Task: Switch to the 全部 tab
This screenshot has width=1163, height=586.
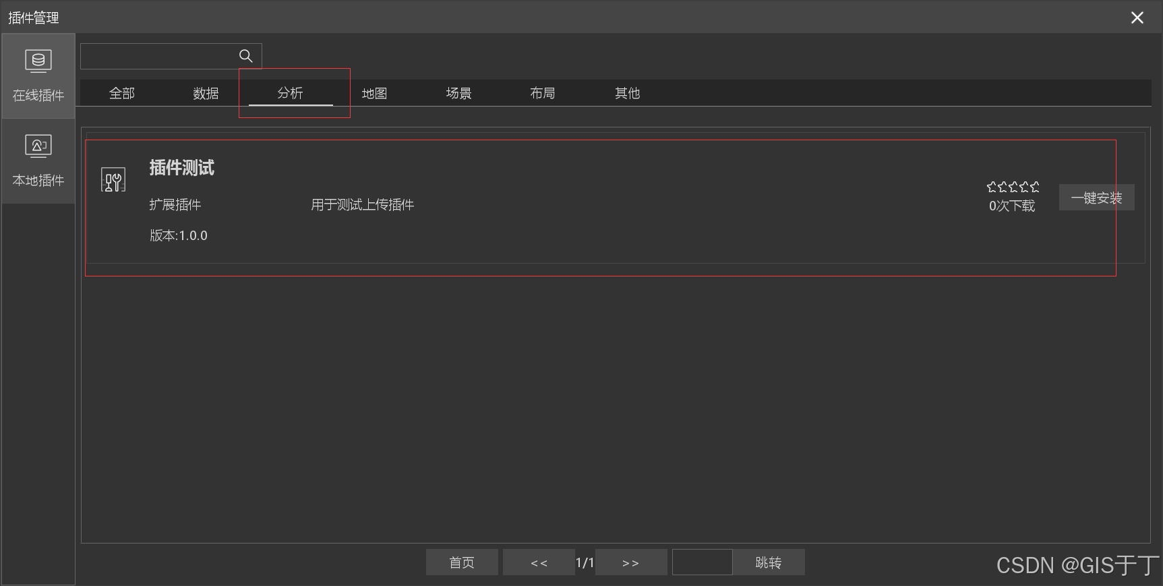Action: (x=122, y=93)
